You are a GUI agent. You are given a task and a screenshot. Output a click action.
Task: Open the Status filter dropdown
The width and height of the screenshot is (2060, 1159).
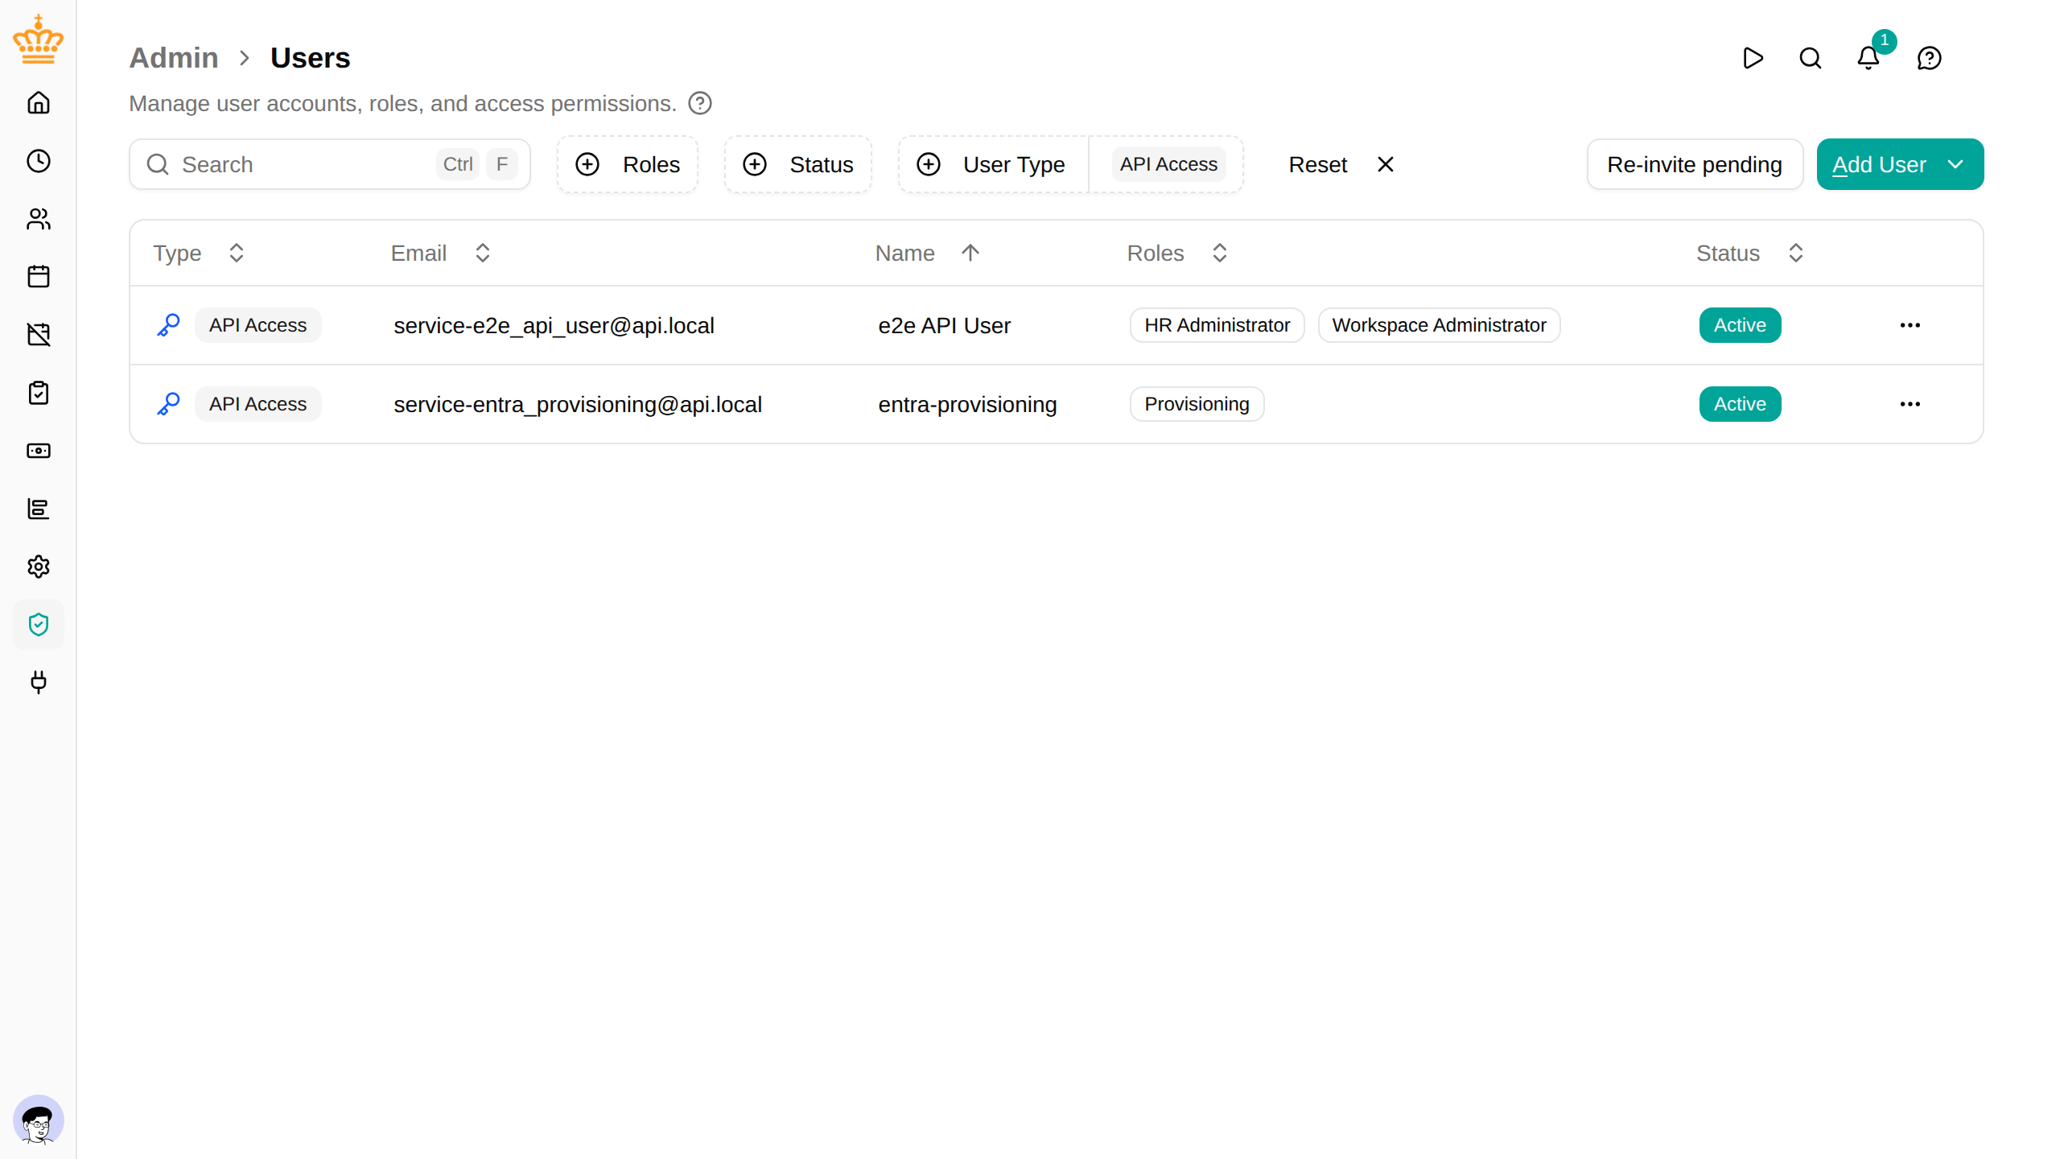coord(797,164)
